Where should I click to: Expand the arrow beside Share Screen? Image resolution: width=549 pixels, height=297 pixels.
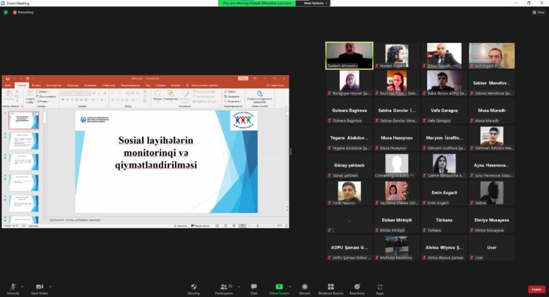click(290, 286)
